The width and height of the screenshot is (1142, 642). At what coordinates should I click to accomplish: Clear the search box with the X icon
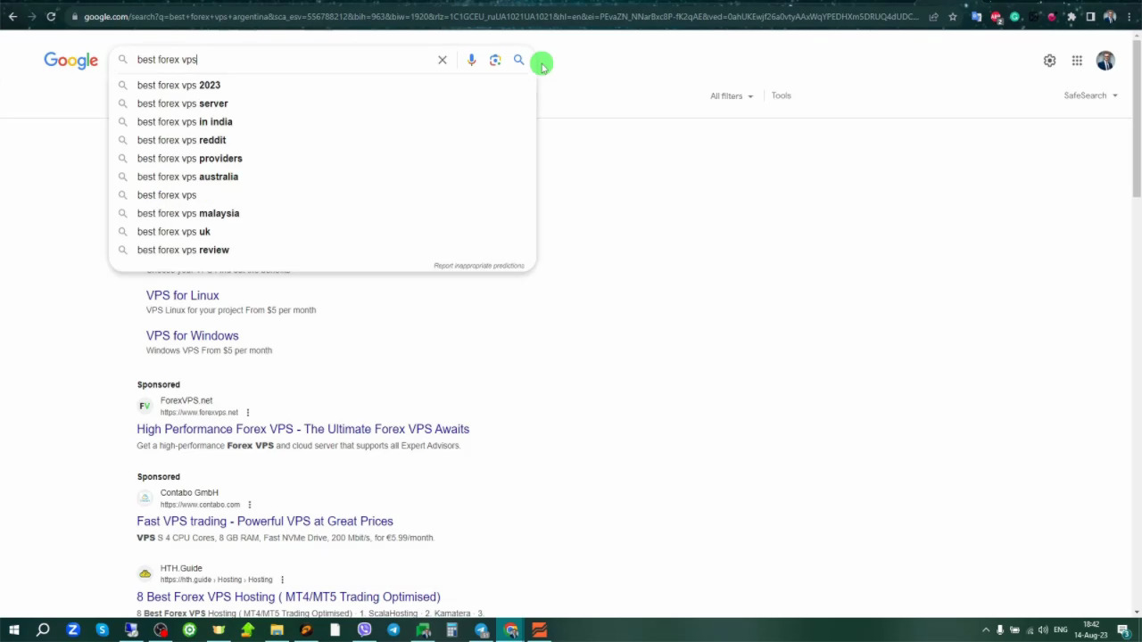click(442, 60)
